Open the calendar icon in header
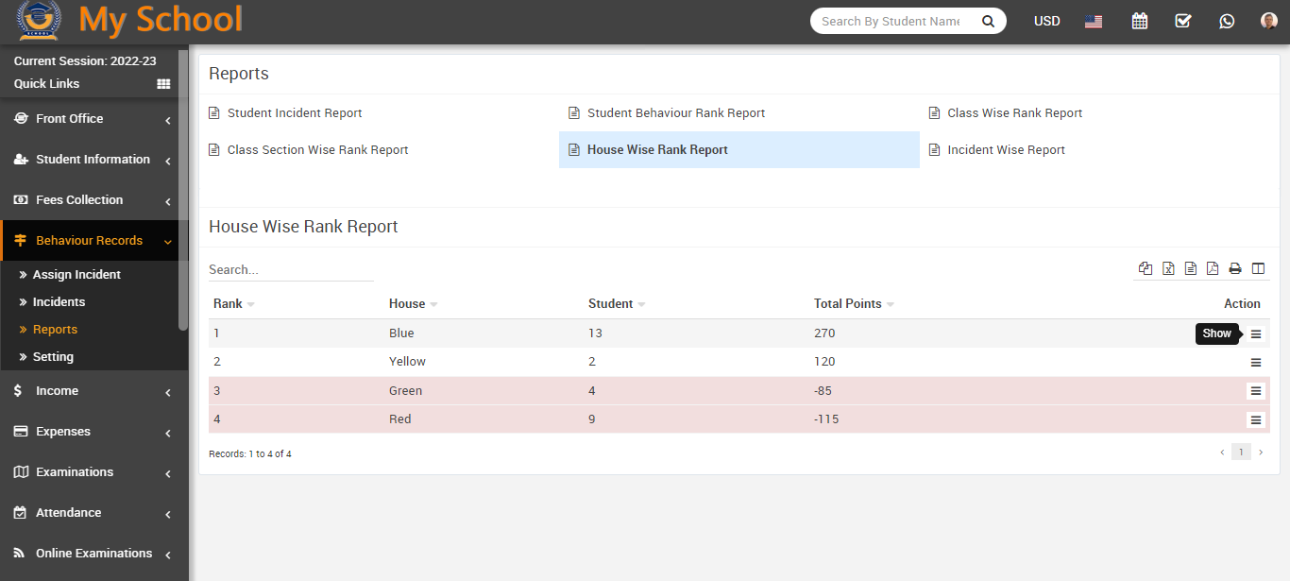The width and height of the screenshot is (1290, 581). (1139, 21)
